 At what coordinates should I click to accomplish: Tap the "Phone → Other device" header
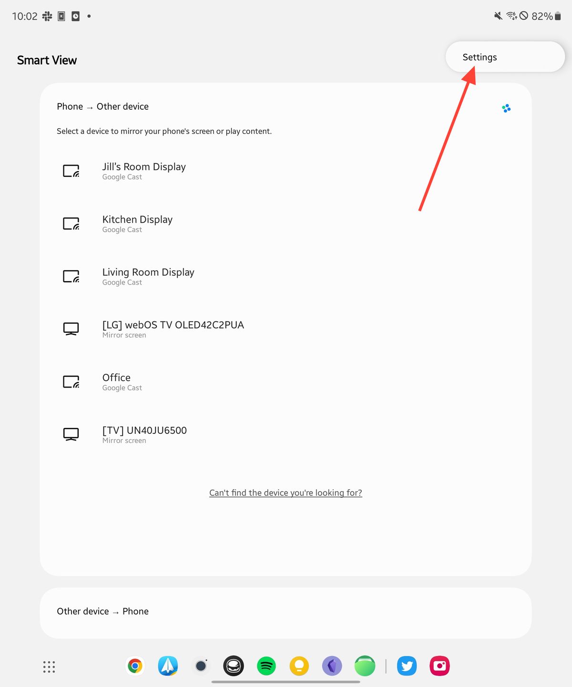click(102, 106)
